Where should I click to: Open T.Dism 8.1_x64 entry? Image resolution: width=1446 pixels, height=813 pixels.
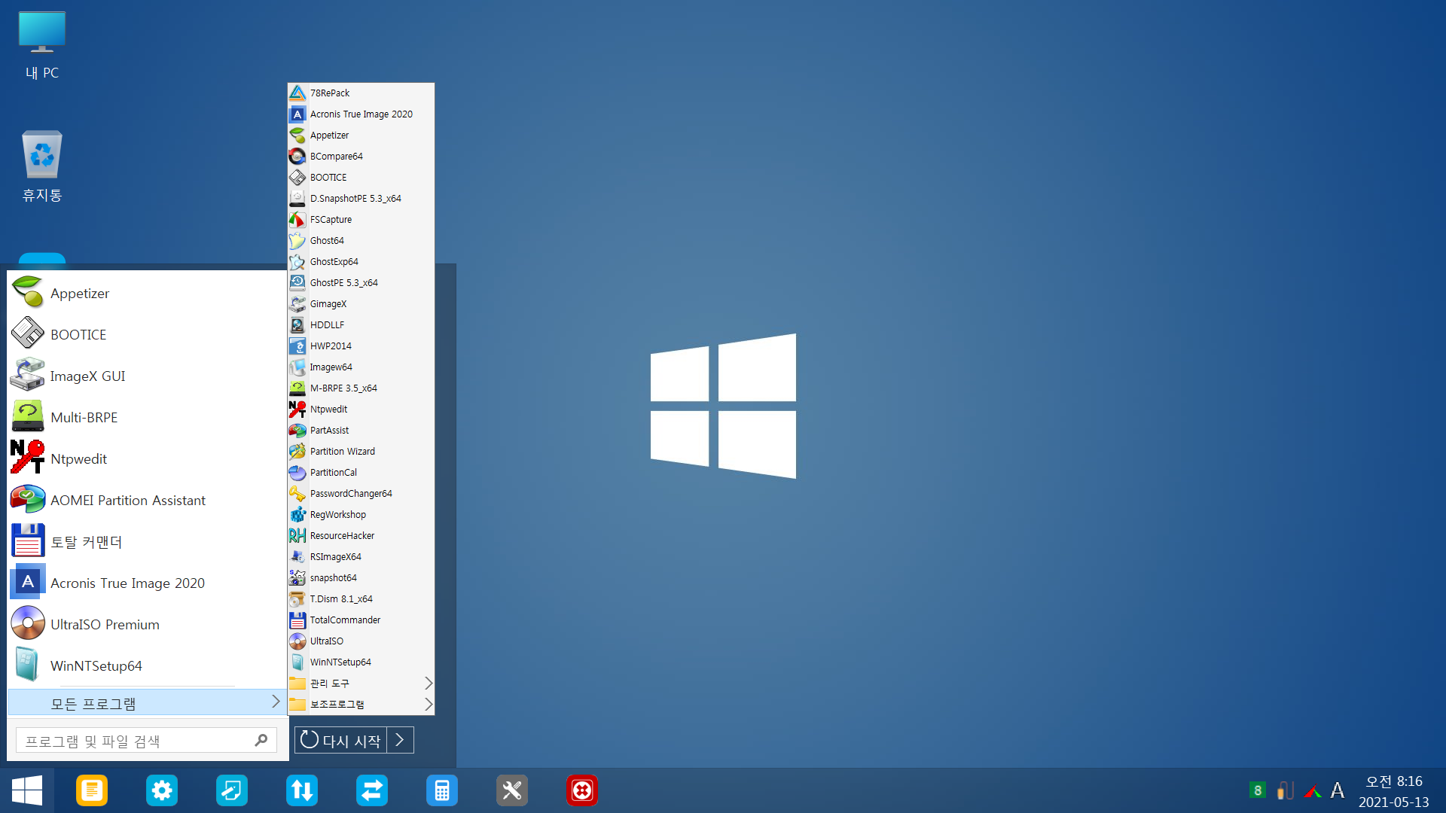point(361,598)
